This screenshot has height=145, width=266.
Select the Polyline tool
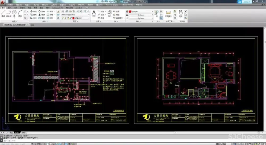9,13
